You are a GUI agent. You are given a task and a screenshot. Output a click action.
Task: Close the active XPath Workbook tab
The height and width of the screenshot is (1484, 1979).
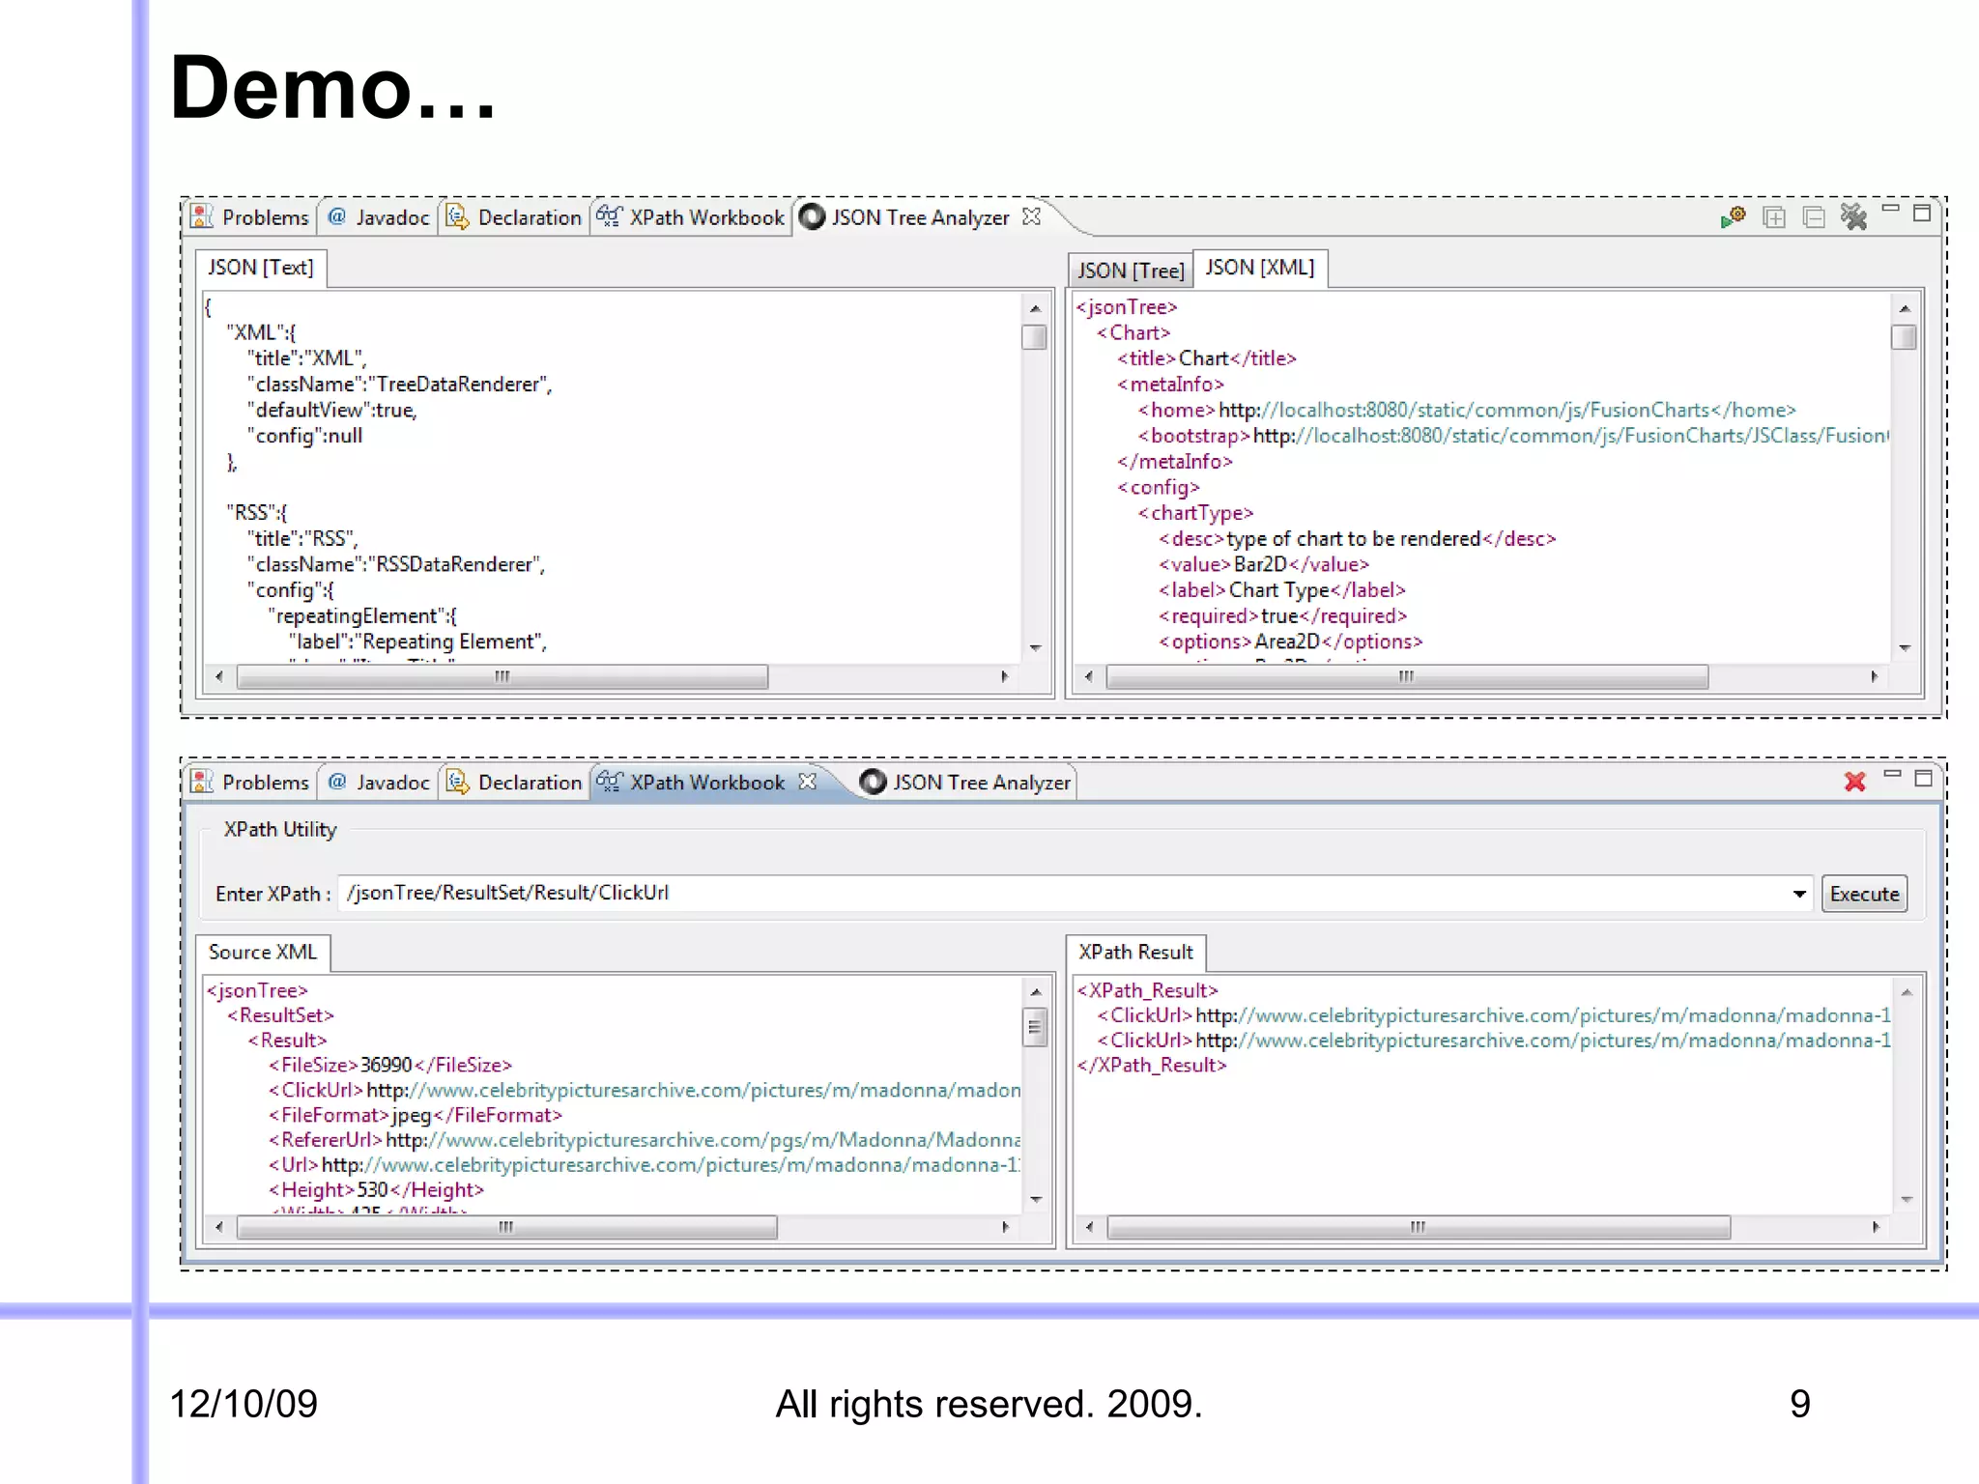[808, 781]
